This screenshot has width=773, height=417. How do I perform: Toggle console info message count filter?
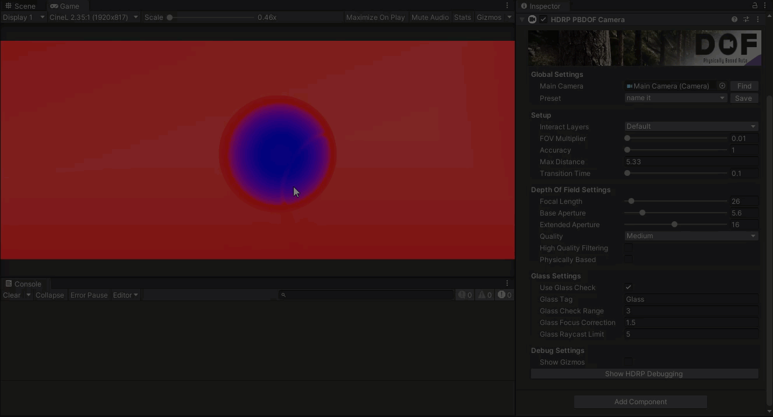[465, 295]
